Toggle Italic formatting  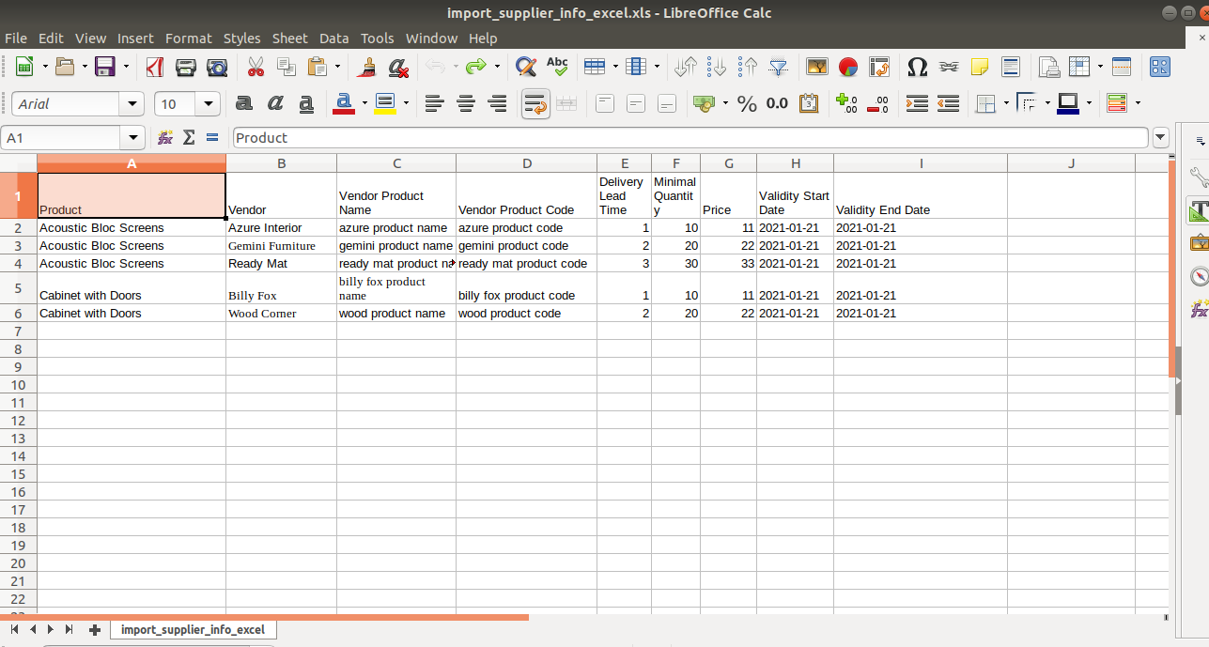(275, 103)
